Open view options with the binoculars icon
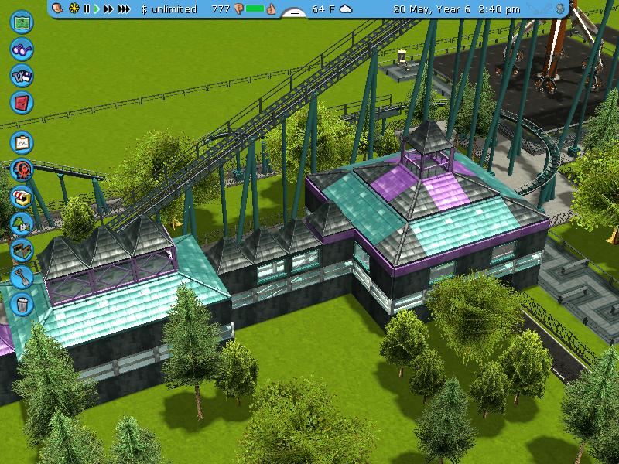Screen dimensions: 619x464 22,49
